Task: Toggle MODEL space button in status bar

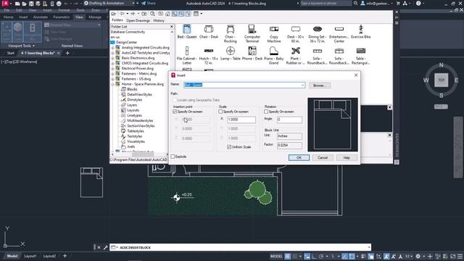Action: click(276, 256)
